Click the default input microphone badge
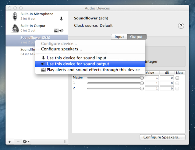The height and width of the screenshot is (150, 195). tap(61, 19)
